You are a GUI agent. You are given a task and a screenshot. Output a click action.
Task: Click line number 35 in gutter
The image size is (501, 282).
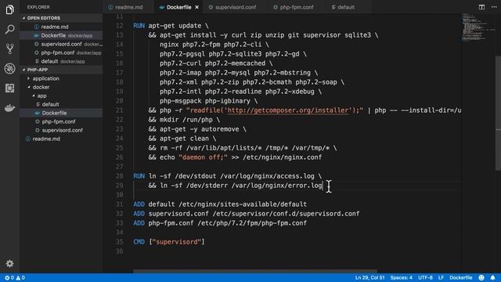click(x=120, y=242)
